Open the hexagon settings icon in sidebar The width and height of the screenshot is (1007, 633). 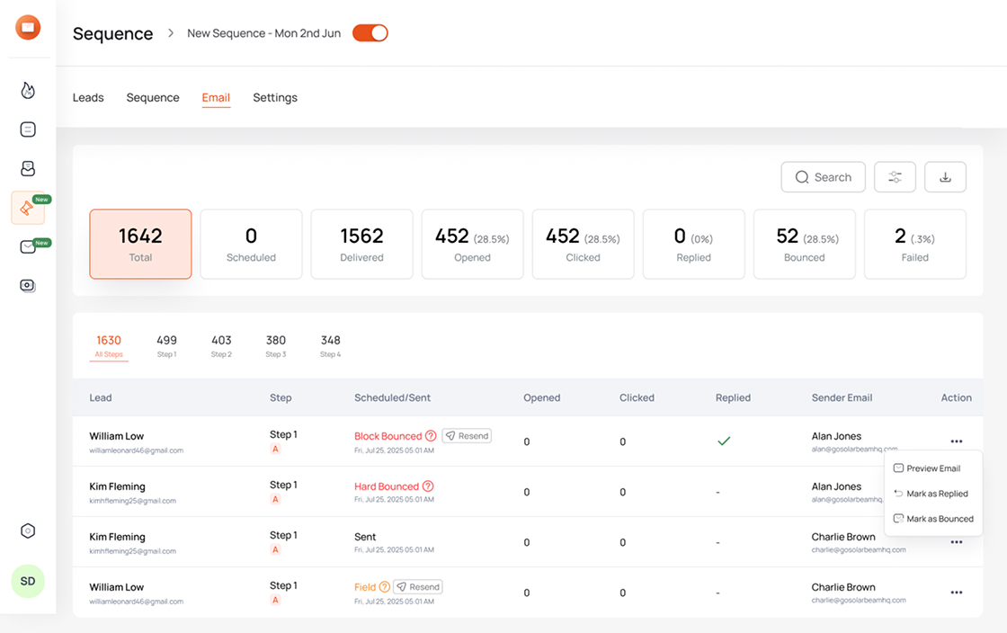(28, 530)
